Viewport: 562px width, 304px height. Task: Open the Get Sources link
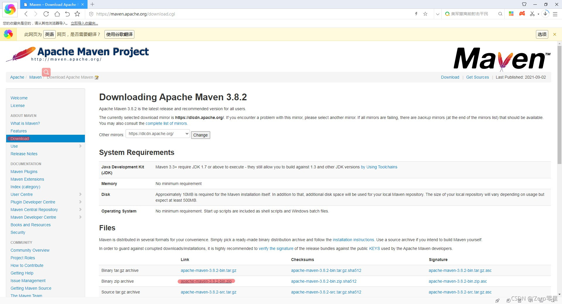click(x=477, y=77)
